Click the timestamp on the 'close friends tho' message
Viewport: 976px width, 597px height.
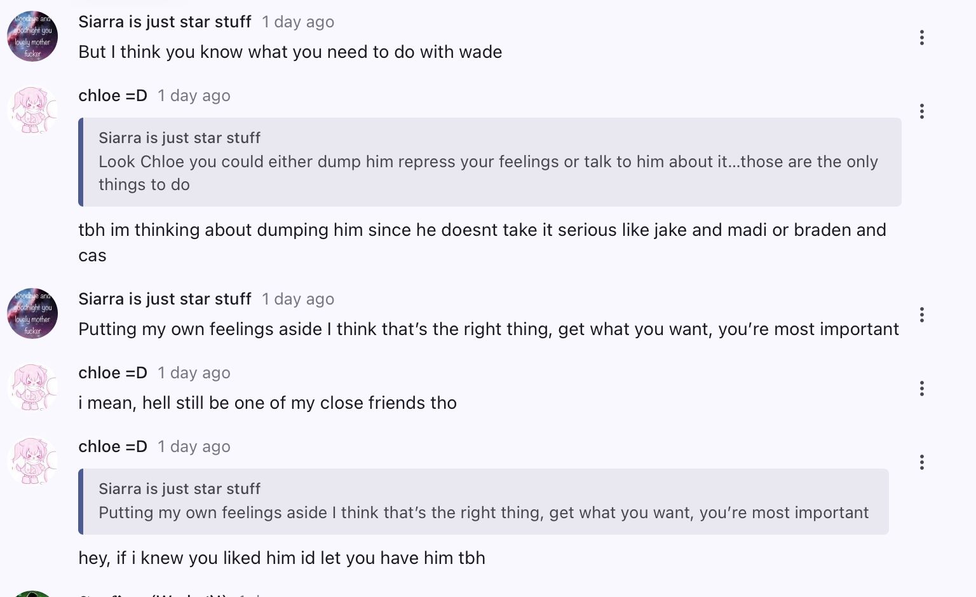point(194,373)
